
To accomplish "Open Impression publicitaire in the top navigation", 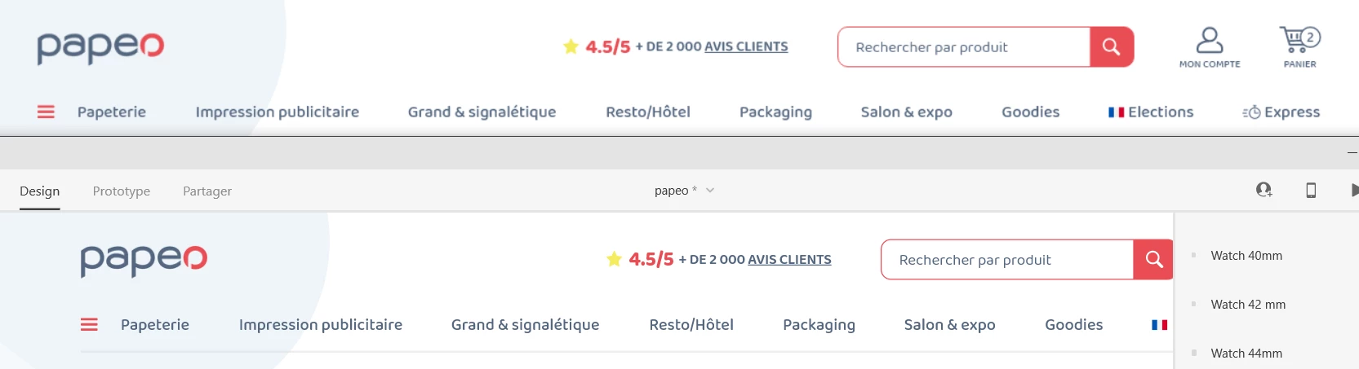I will coord(278,112).
